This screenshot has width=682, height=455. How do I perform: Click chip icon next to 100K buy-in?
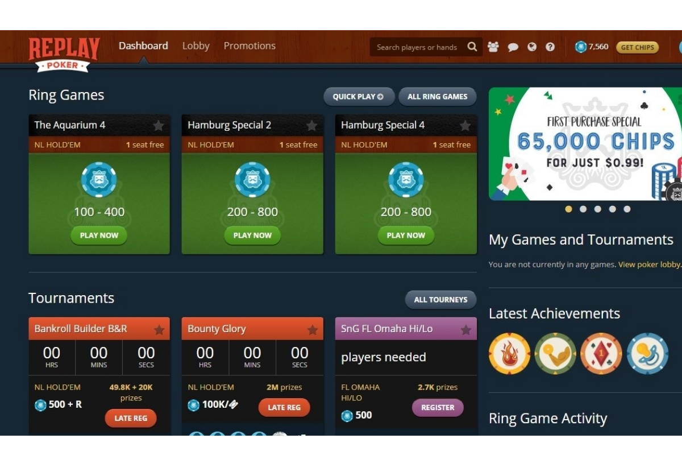[x=194, y=405]
